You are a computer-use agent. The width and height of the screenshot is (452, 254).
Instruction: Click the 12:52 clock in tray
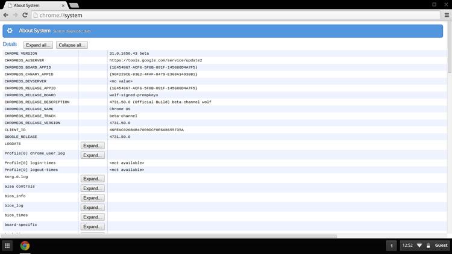click(x=407, y=246)
